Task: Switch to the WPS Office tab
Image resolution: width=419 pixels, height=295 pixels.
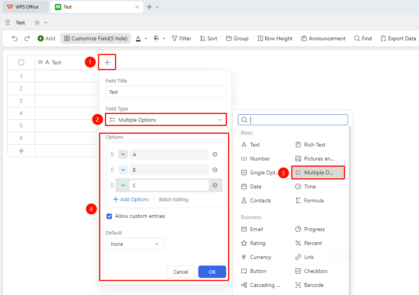Action: click(26, 7)
